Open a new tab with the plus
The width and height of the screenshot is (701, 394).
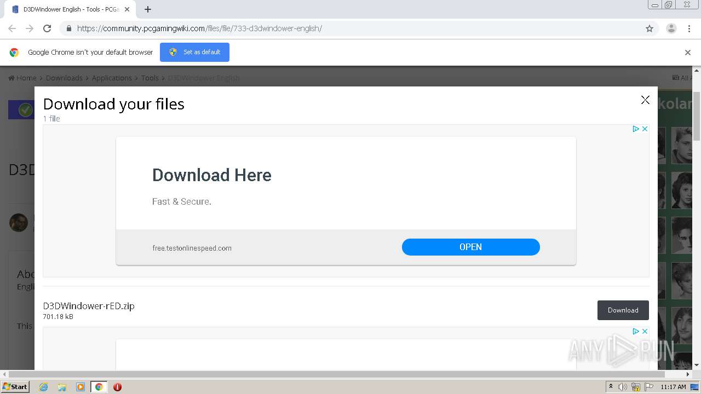pyautogui.click(x=148, y=9)
